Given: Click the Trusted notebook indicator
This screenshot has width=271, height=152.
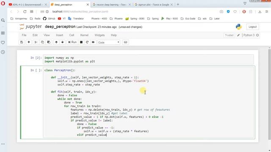Looking at the screenshot, I should 229,35.
